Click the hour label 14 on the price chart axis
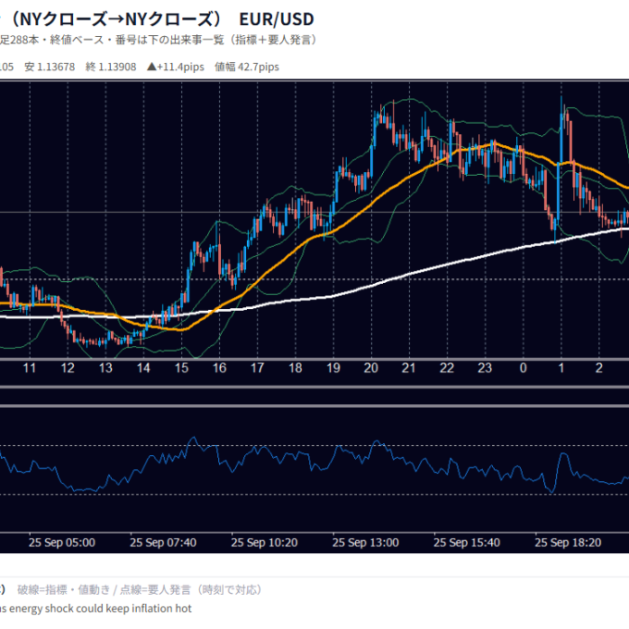Viewport: 629px width, 629px height. tap(143, 368)
